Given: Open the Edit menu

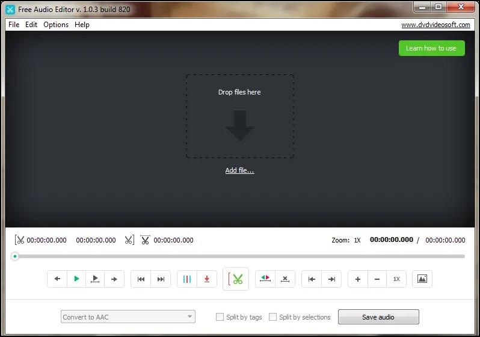Looking at the screenshot, I should pos(31,25).
